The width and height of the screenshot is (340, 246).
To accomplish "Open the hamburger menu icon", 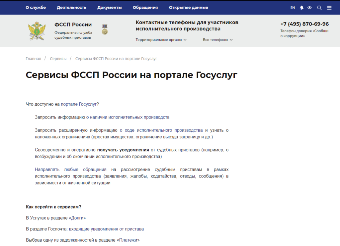I will coord(329,8).
